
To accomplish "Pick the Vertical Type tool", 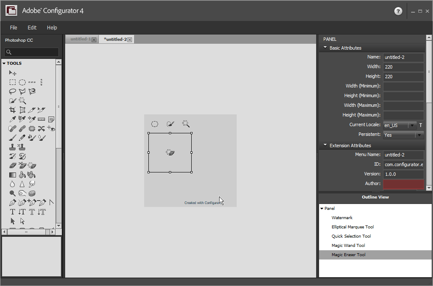I will pyautogui.click(x=22, y=212).
